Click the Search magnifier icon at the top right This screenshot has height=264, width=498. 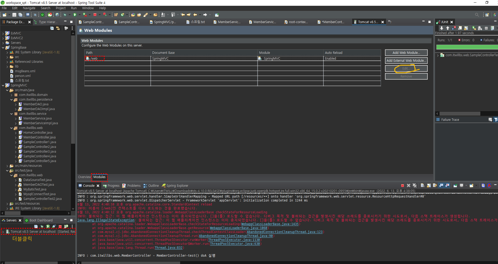(477, 15)
